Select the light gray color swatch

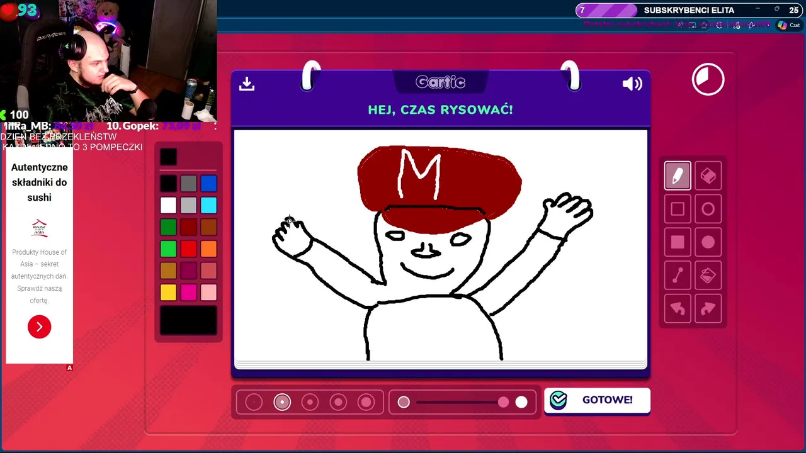188,205
